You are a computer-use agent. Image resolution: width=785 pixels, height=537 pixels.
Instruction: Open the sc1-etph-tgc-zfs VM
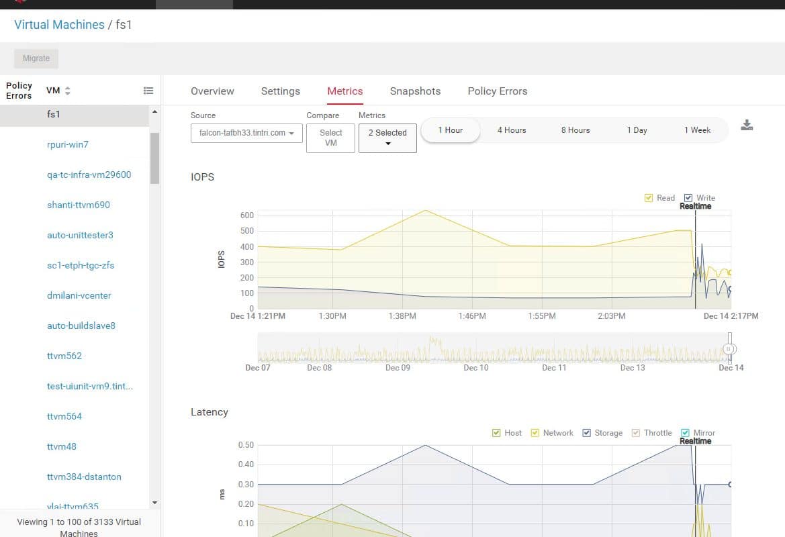coord(80,265)
